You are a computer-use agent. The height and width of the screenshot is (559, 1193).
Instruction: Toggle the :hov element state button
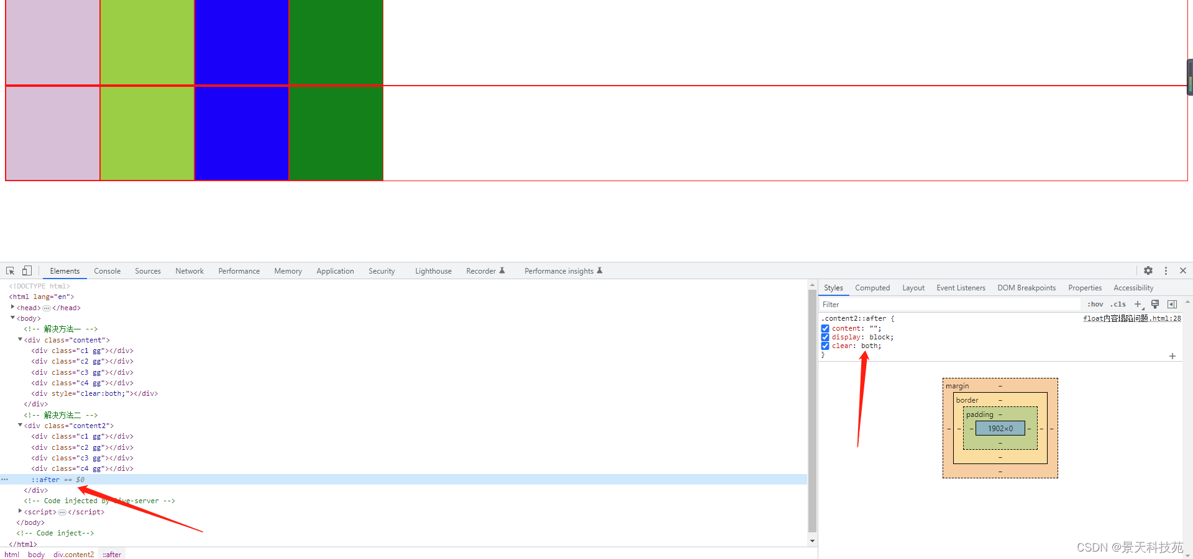point(1095,305)
